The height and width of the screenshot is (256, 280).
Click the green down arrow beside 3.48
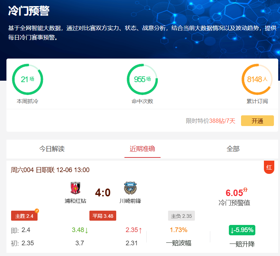click(87, 230)
